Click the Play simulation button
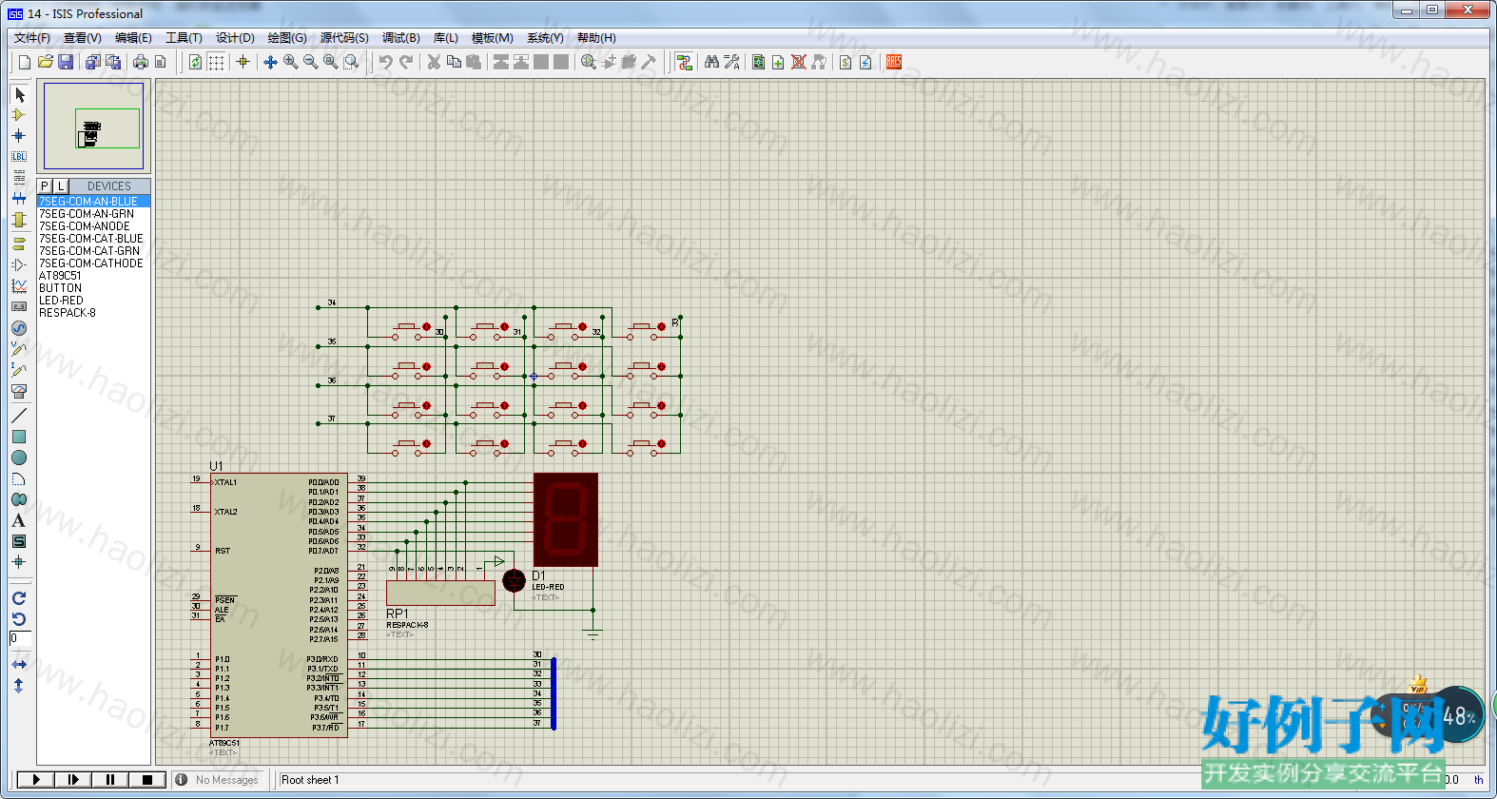This screenshot has width=1497, height=799. (x=36, y=780)
